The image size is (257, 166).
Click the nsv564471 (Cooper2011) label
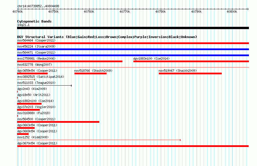click(36, 52)
